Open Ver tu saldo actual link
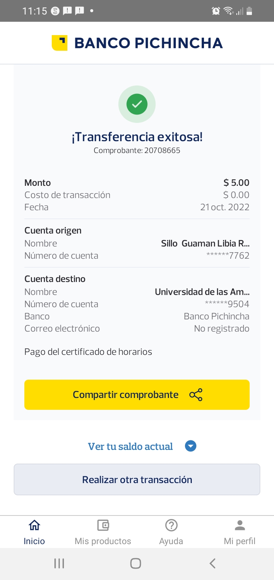Screen dimensions: 274x580 [130, 446]
